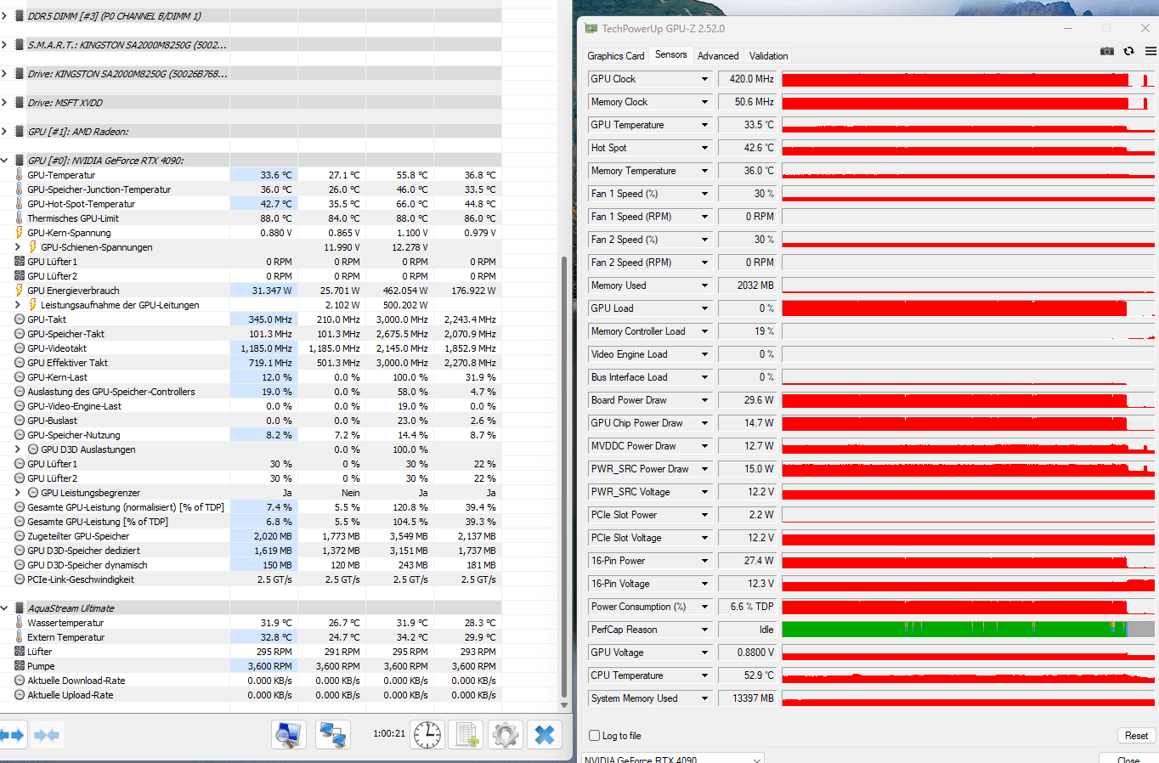1159x763 pixels.
Task: Click the sensor list vertical scrollbar
Action: coord(564,476)
